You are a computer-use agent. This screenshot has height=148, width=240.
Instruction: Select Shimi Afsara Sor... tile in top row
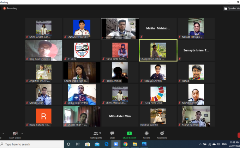44,28
